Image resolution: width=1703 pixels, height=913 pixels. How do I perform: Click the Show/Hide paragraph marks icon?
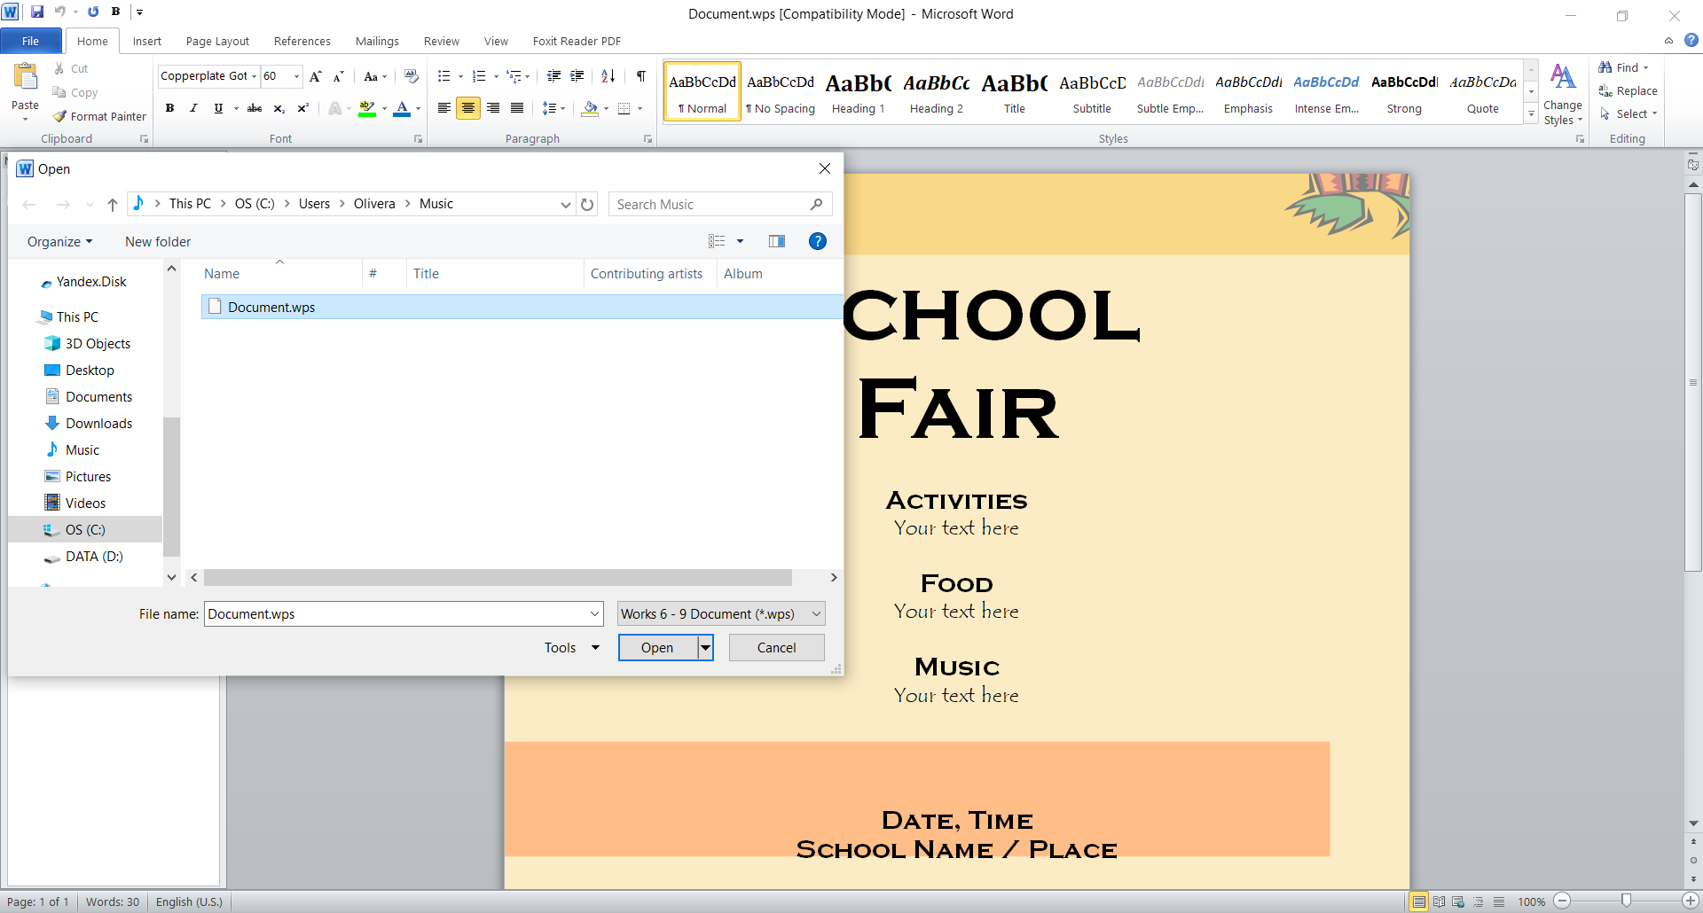(640, 76)
